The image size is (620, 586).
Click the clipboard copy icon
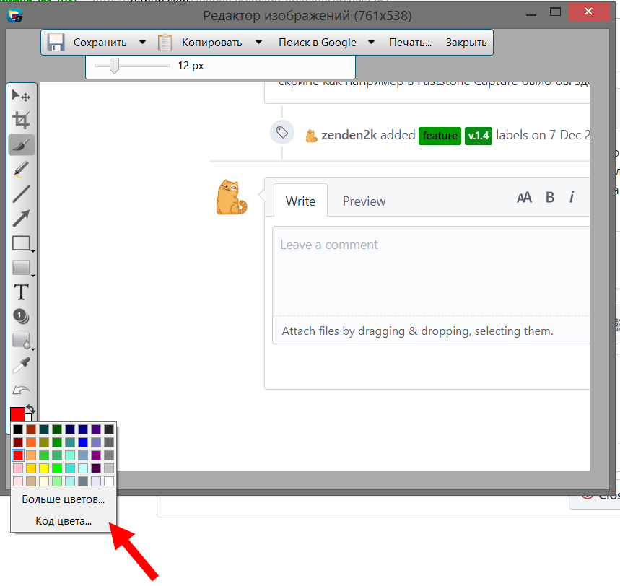(165, 43)
